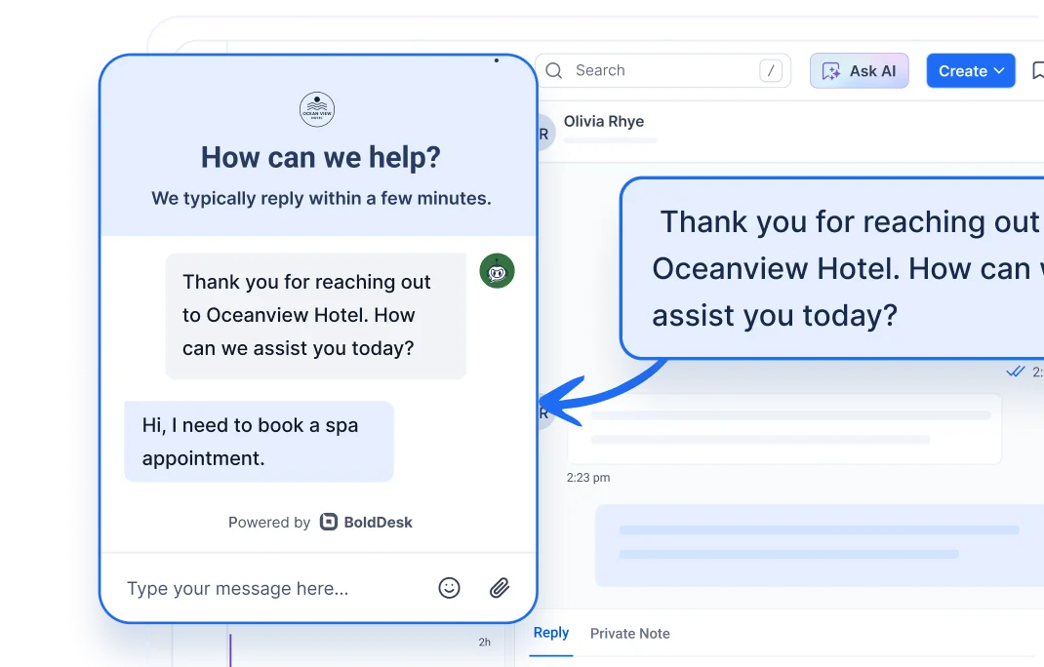Click the Ocean View Hotel logo
This screenshot has height=667, width=1044.
[319, 110]
